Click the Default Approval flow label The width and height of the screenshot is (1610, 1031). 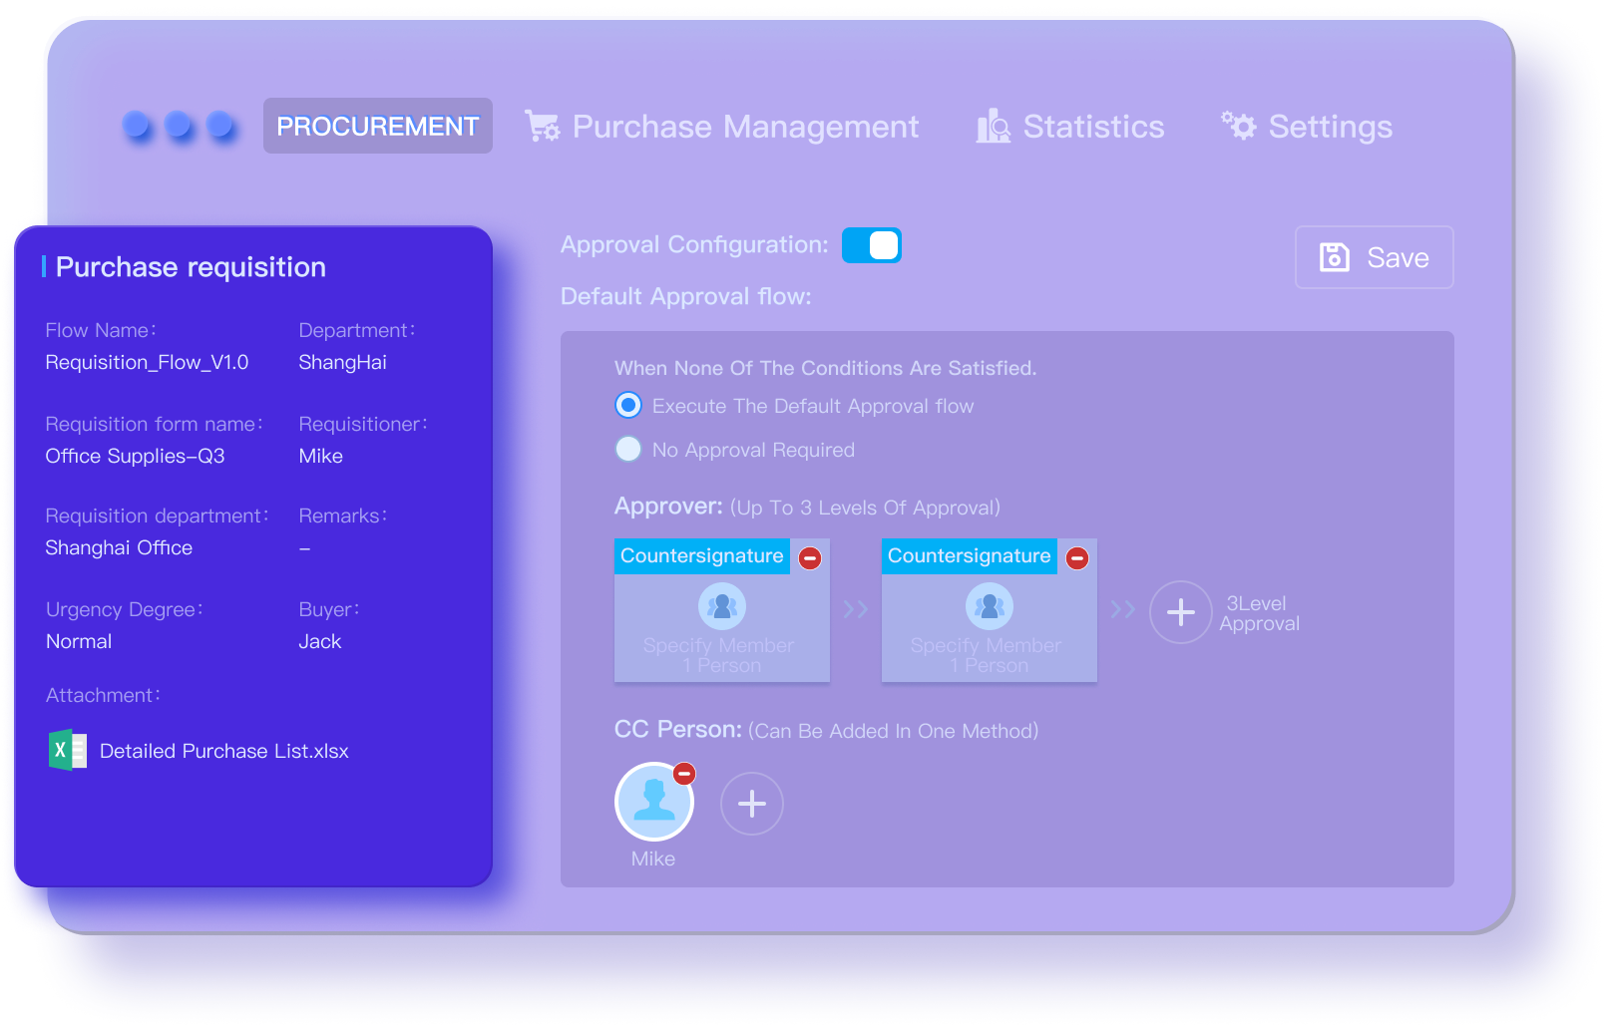[x=686, y=296]
